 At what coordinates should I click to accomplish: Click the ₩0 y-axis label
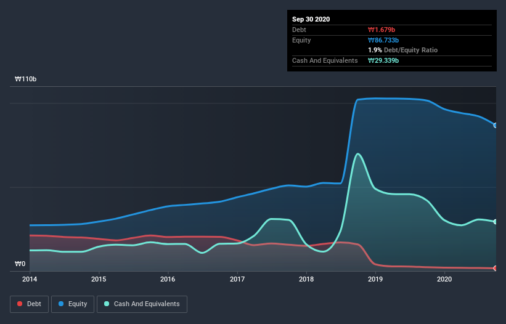(20, 264)
